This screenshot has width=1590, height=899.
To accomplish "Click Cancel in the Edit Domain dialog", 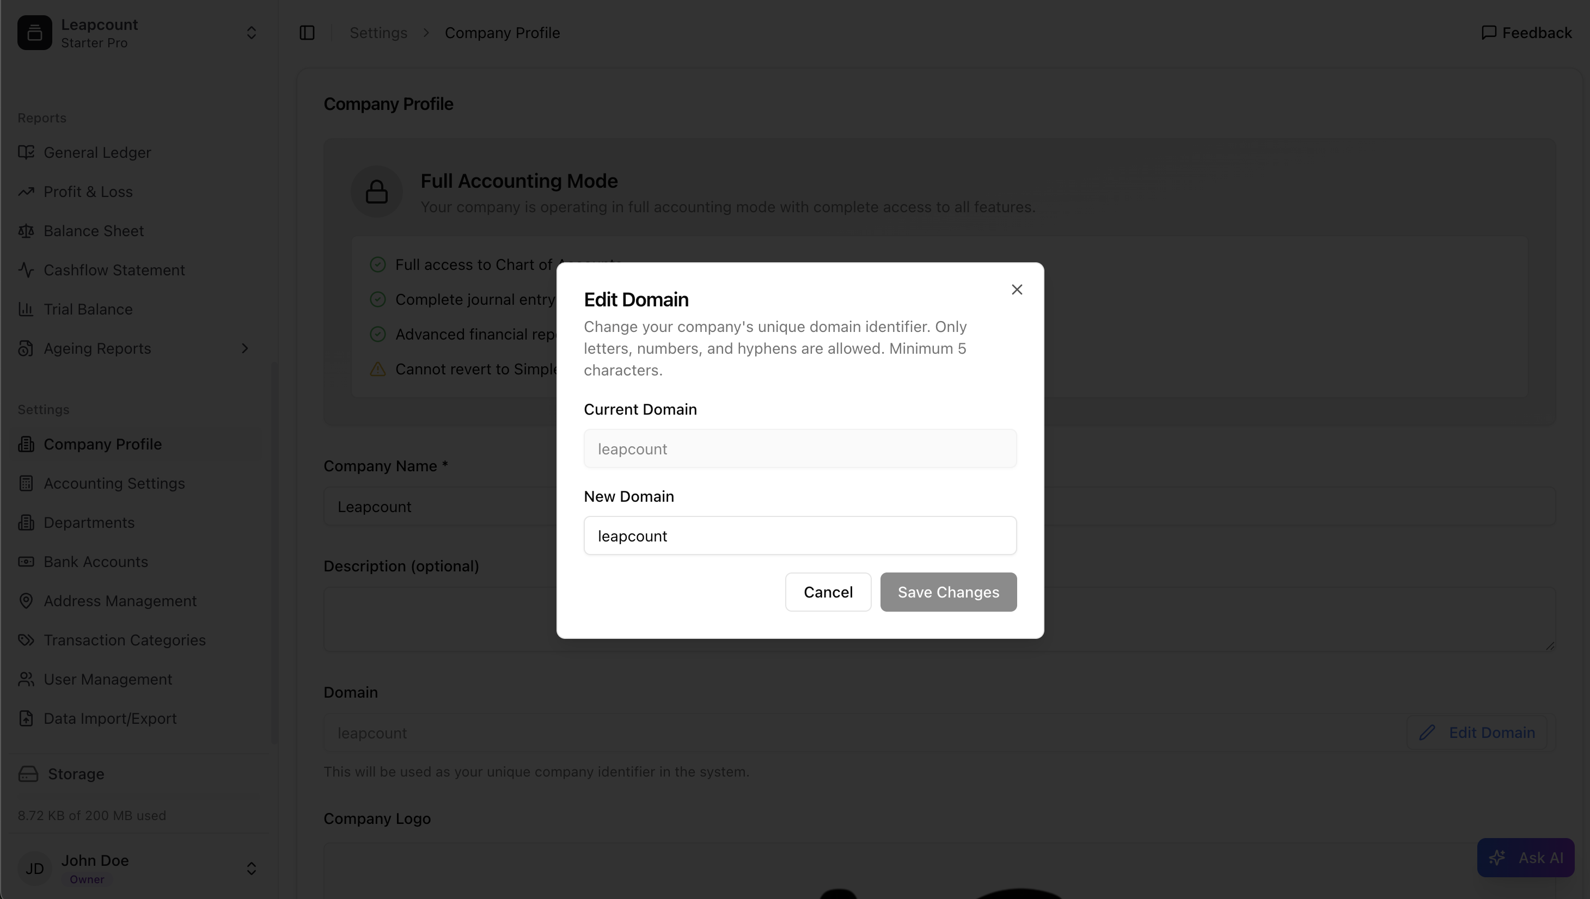I will click(828, 592).
